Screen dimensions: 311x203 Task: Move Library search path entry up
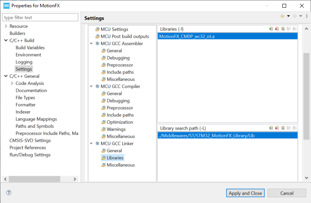pyautogui.click(x=289, y=128)
